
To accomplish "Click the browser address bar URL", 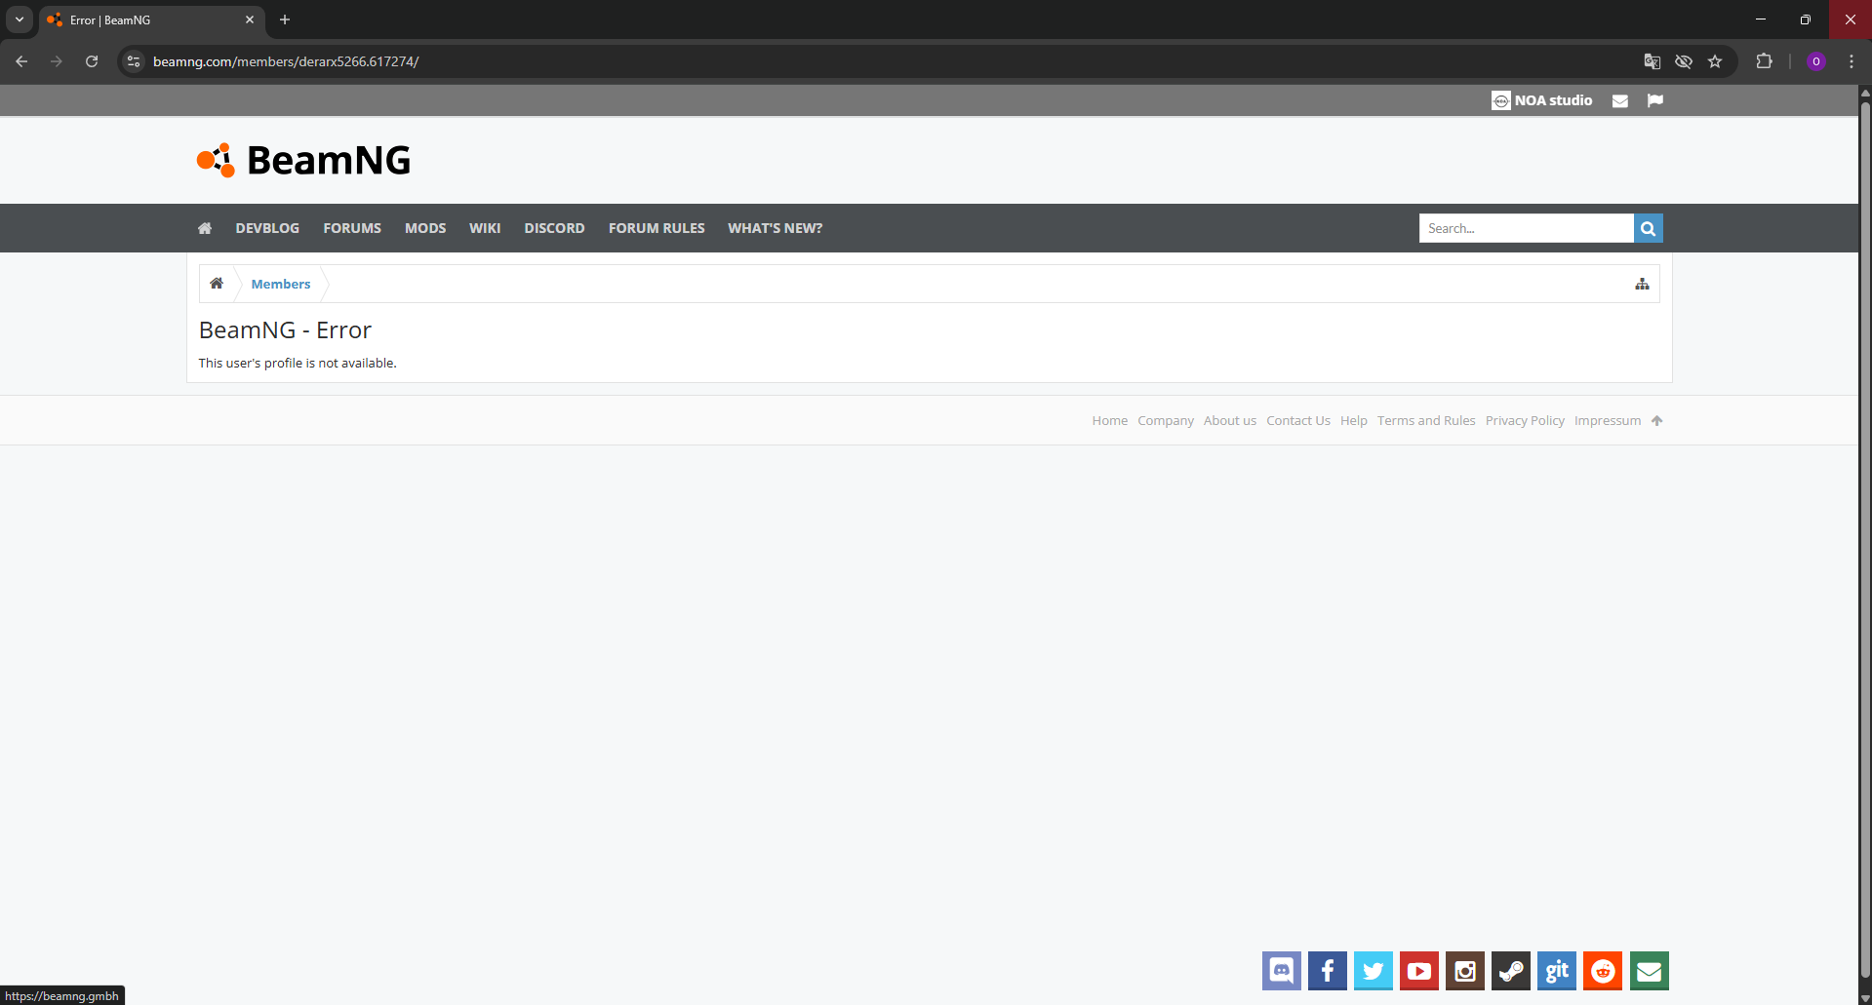I will point(286,61).
